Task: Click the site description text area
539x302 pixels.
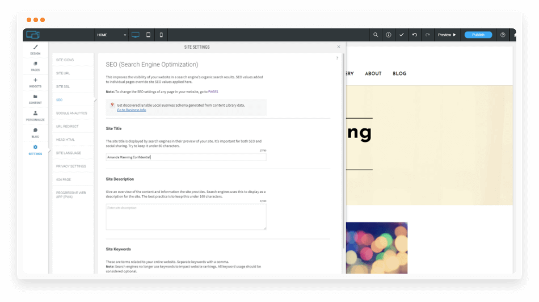Action: [x=186, y=217]
